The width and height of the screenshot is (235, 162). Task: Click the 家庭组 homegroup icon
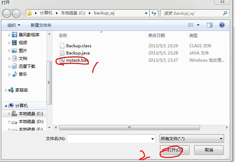11,90
